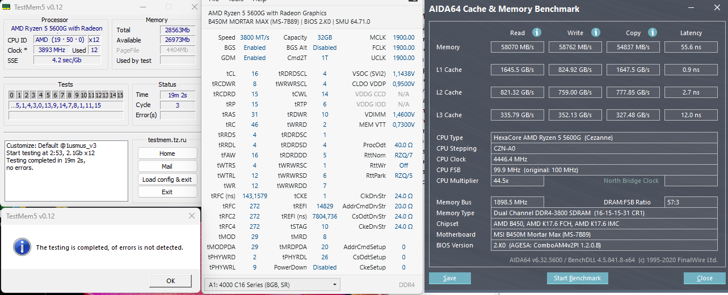Screen dimensions: 728x295
Task: Click test indicator box 0 in TestMem5
Action: 12,95
